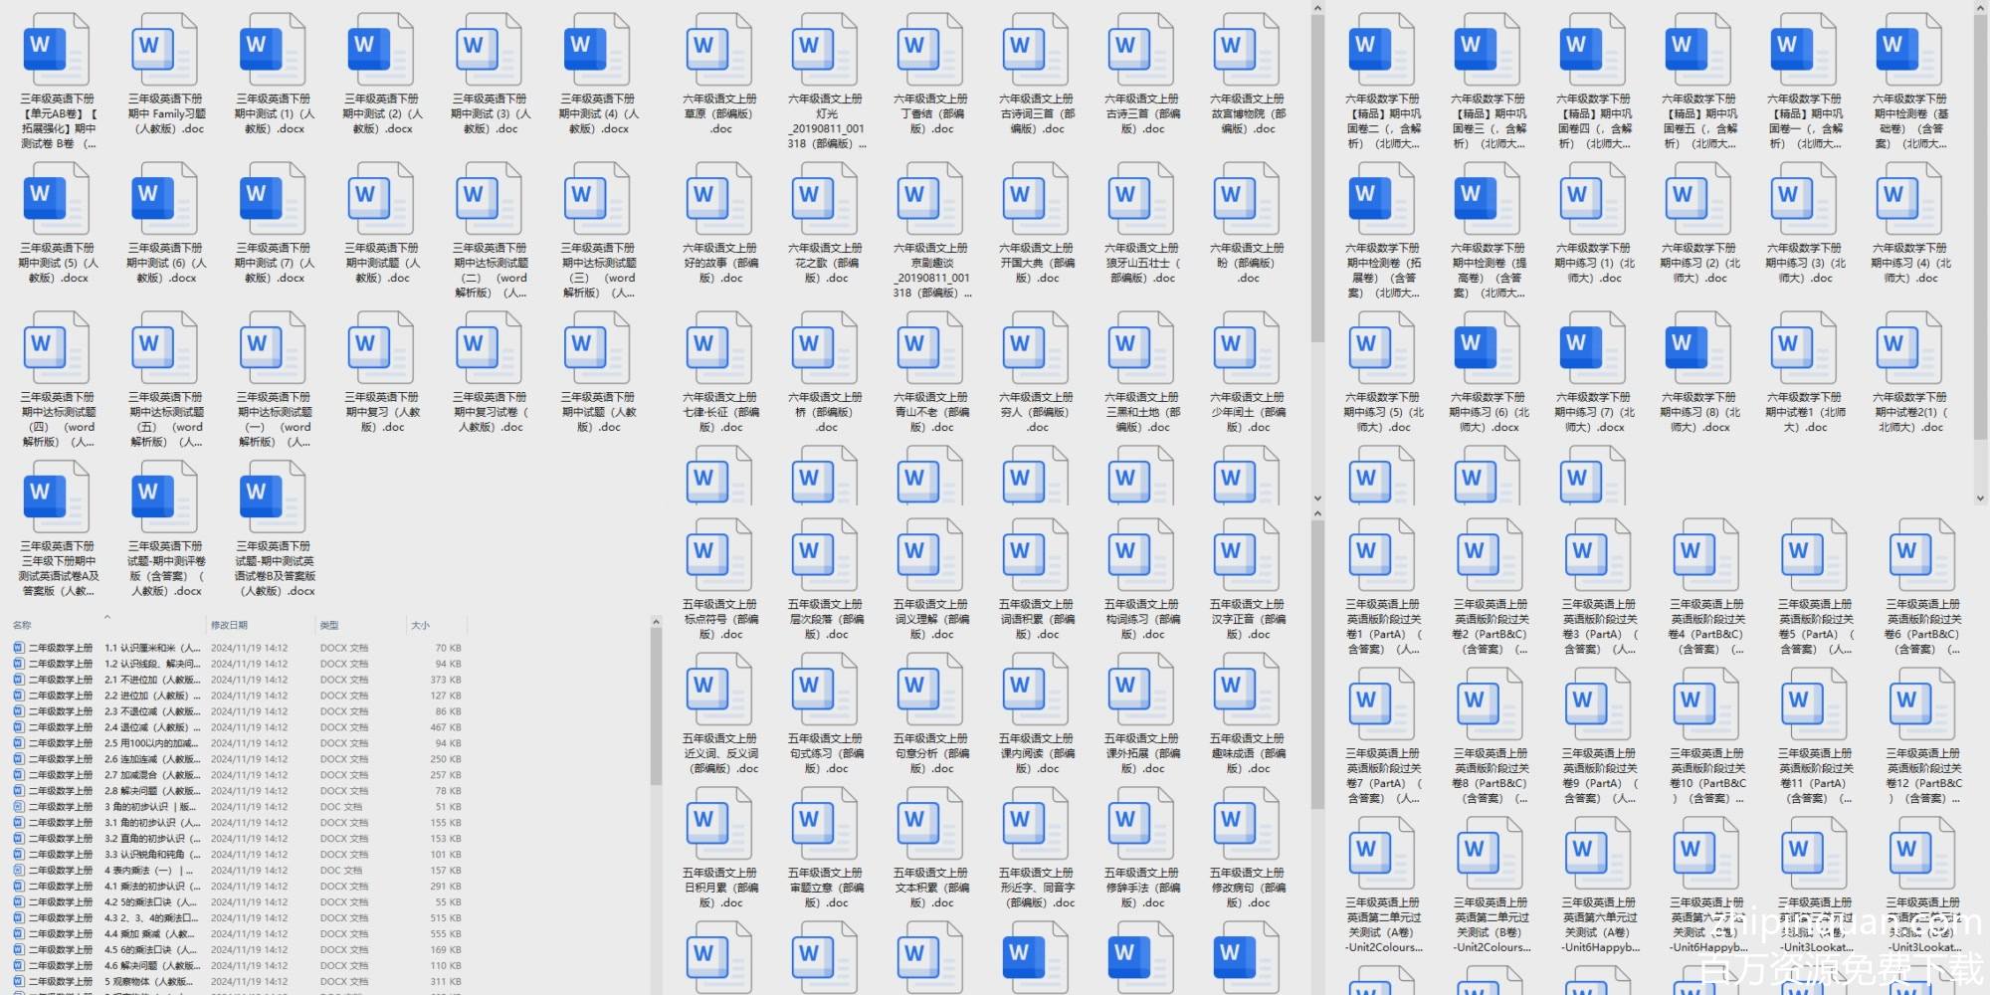Sort files by the 类型 column header

point(329,625)
